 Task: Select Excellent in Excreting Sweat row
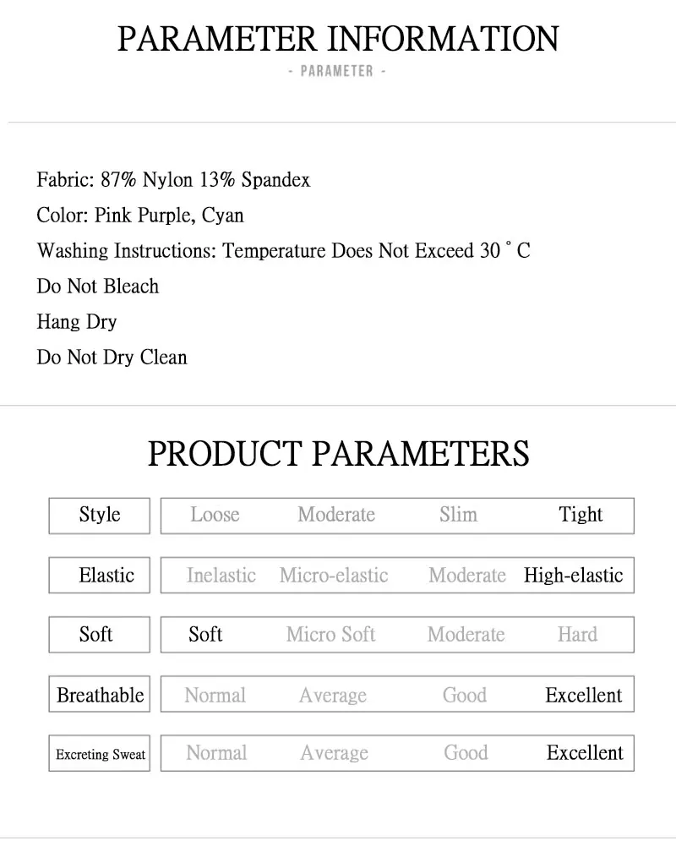[x=585, y=752]
